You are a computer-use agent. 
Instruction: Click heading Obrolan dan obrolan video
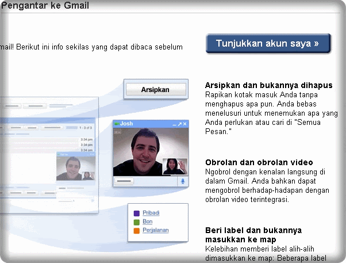(x=259, y=162)
